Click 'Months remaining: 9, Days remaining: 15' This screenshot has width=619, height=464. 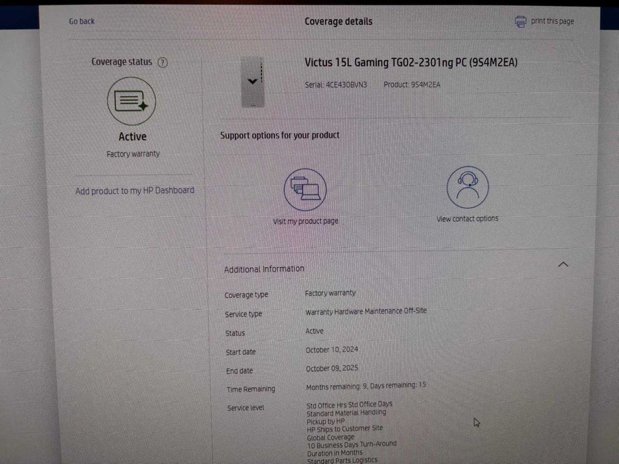366,386
